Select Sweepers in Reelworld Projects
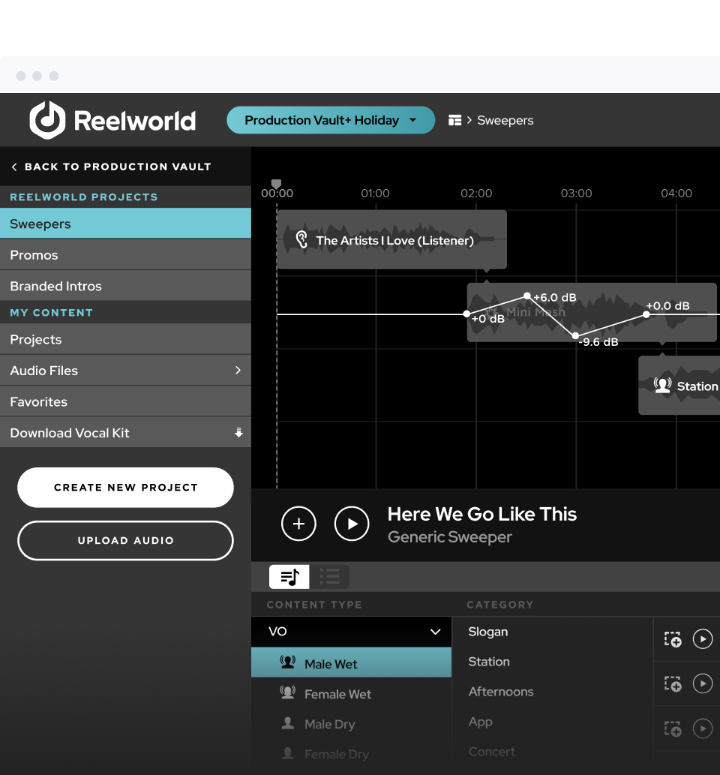Image resolution: width=720 pixels, height=775 pixels. (125, 224)
